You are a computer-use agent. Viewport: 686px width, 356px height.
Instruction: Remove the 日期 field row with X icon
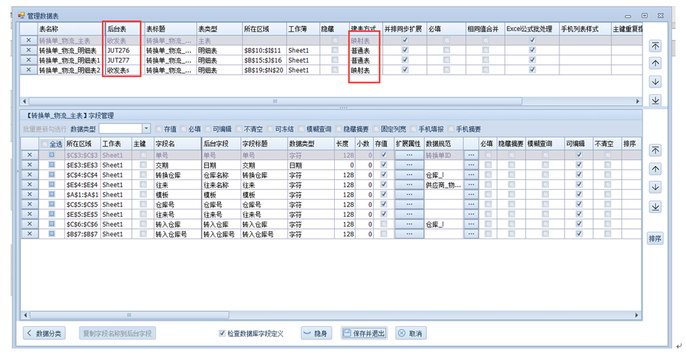29,165
